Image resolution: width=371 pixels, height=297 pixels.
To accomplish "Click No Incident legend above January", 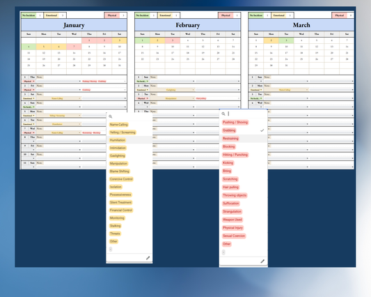I will tap(29, 15).
